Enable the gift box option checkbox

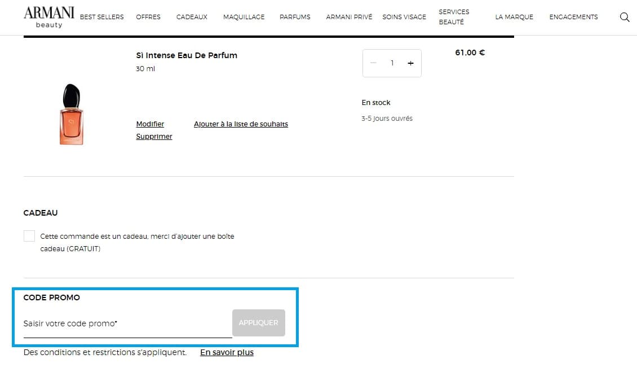pyautogui.click(x=29, y=235)
